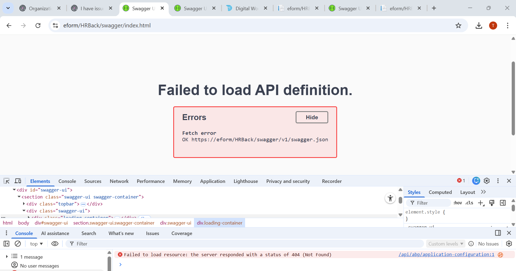Image resolution: width=516 pixels, height=271 pixels.
Task: Expand the top context dropdown
Action: (x=36, y=244)
